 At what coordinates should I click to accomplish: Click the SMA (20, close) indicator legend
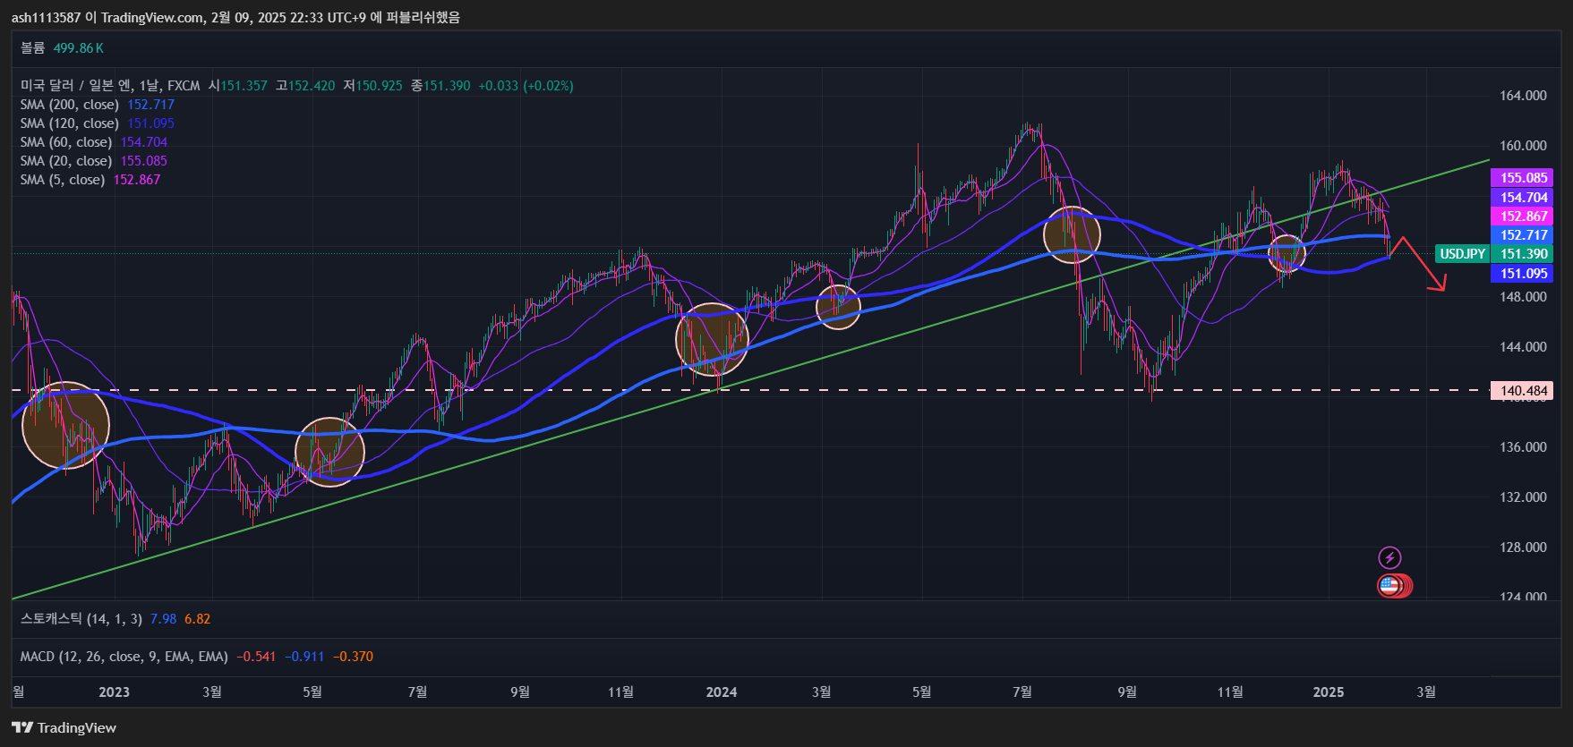point(66,161)
